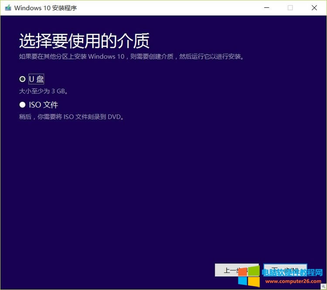Click the window title Windows 10 安装程序
This screenshot has width=327, height=290.
click(45, 8)
